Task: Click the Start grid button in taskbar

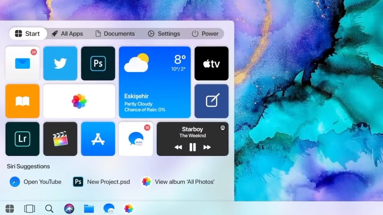Action: coord(10,208)
